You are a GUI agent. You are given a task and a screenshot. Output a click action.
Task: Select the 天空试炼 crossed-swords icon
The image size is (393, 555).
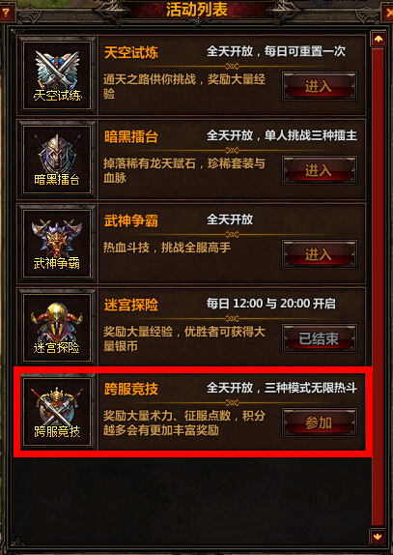(57, 75)
